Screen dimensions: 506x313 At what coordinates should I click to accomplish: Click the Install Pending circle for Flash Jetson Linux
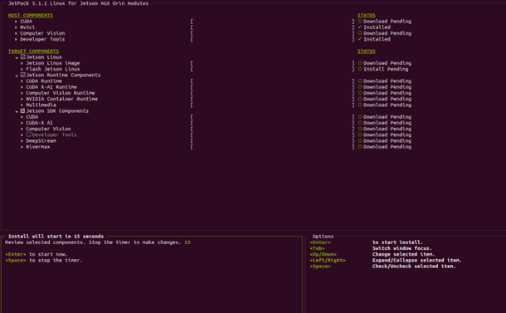coord(360,69)
